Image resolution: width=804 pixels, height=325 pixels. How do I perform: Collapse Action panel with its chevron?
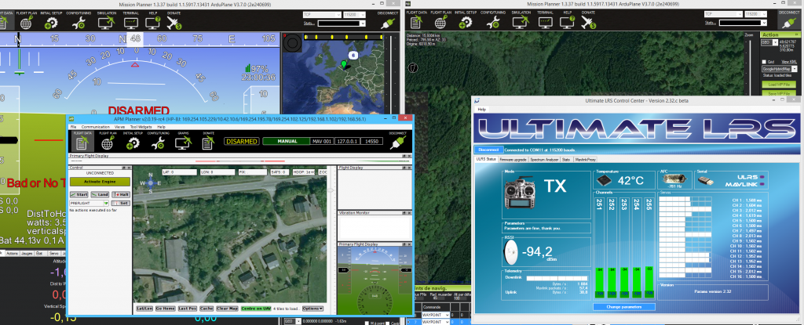pyautogui.click(x=798, y=34)
